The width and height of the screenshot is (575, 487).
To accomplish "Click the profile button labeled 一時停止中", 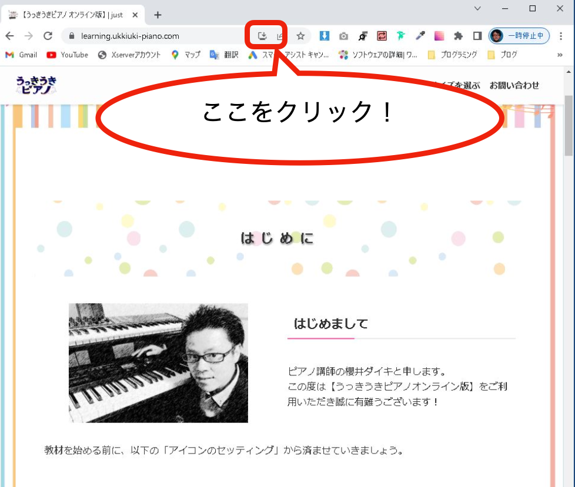I will [x=519, y=36].
